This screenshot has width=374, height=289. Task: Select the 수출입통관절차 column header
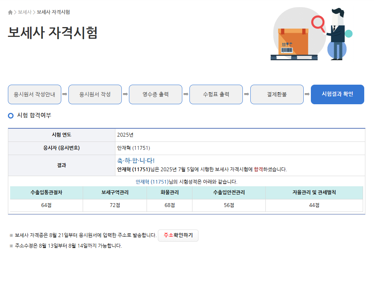click(x=46, y=193)
